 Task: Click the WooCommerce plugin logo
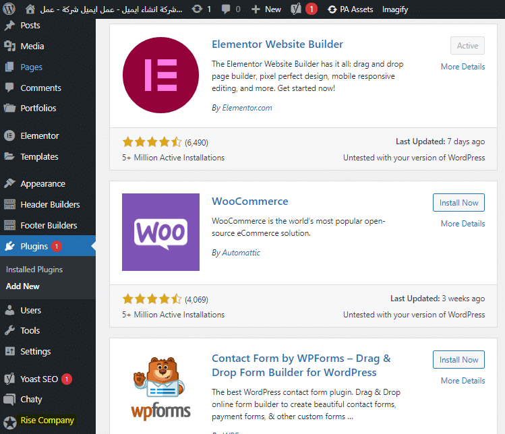160,232
